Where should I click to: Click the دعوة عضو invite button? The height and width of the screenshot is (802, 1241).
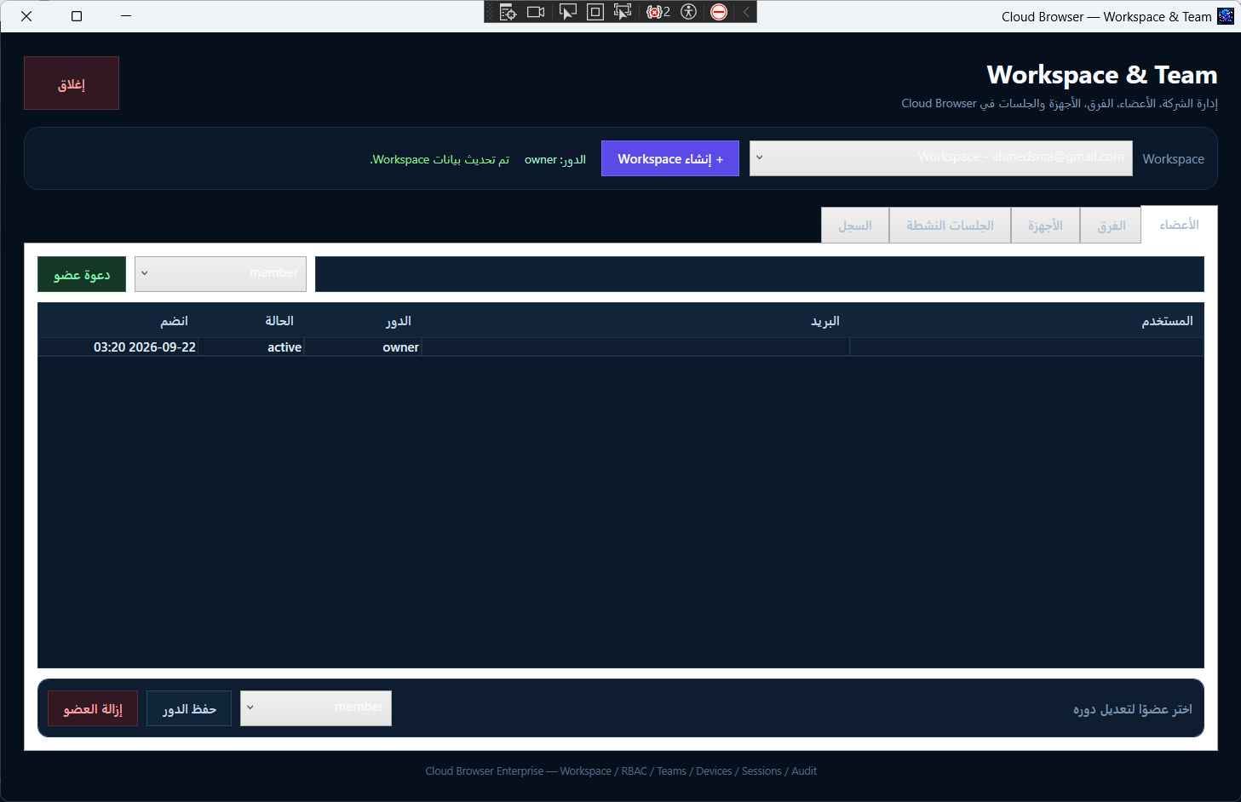point(82,274)
